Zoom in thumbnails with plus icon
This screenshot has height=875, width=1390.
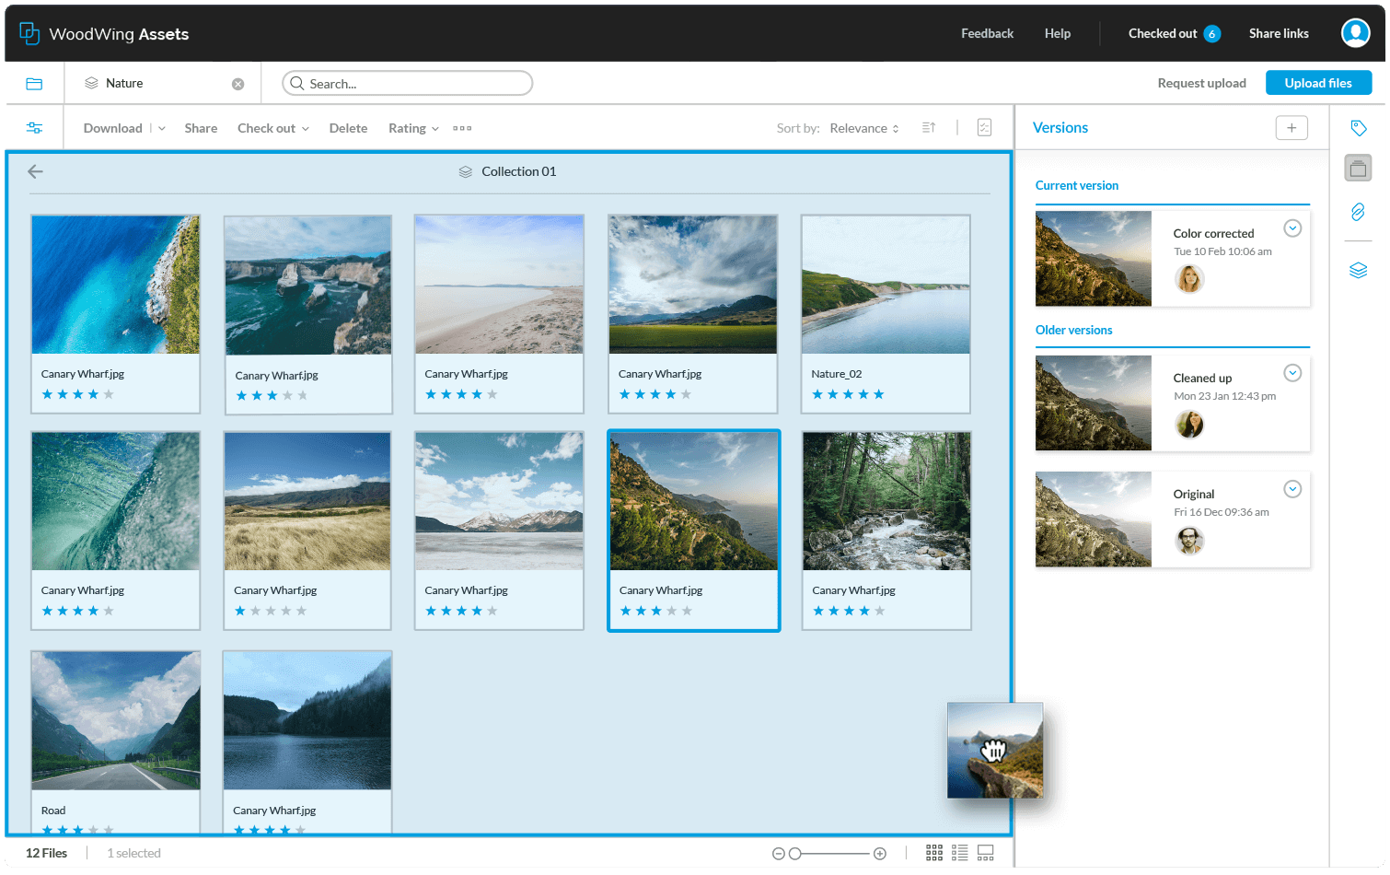[x=880, y=854]
